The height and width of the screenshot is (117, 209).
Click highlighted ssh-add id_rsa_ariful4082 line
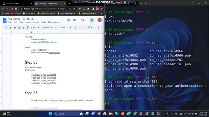(44, 75)
